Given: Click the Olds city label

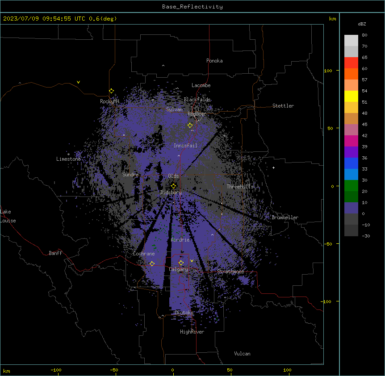Looking at the screenshot, I should click(x=173, y=176).
